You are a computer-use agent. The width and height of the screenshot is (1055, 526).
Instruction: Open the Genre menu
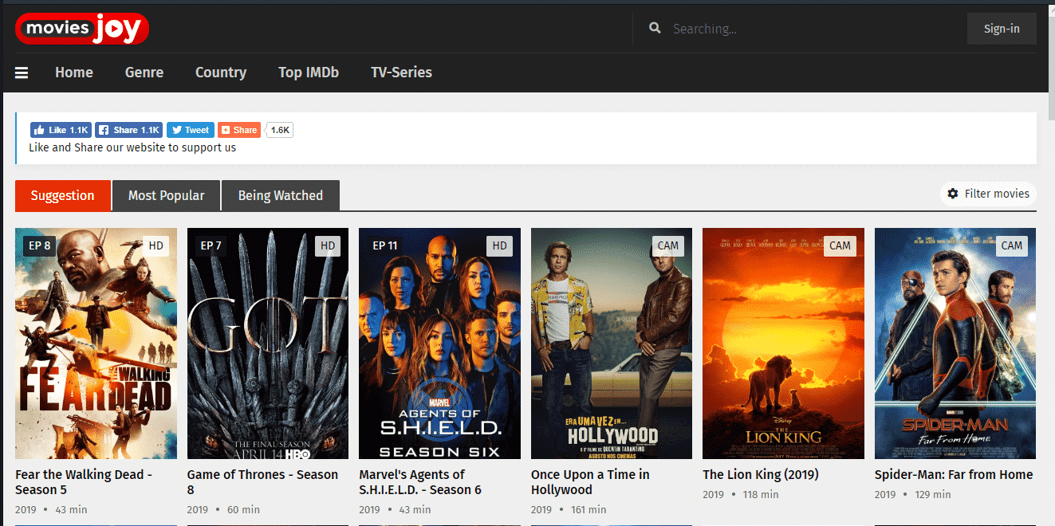coord(144,73)
